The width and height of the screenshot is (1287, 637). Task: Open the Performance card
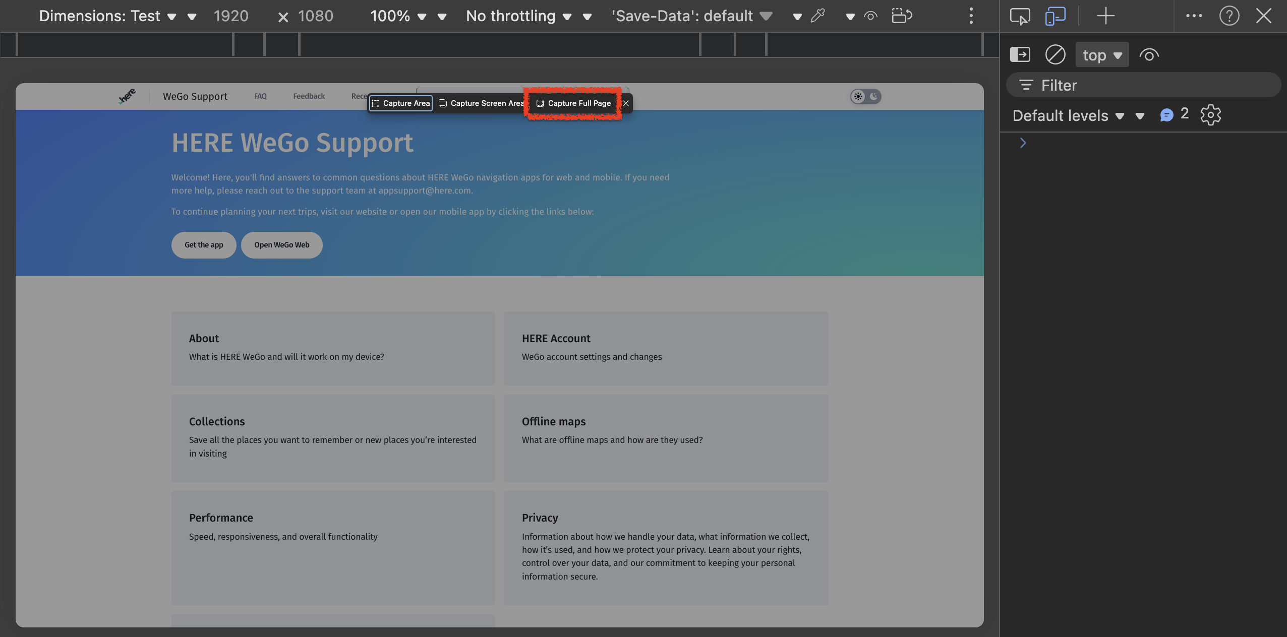click(x=333, y=548)
